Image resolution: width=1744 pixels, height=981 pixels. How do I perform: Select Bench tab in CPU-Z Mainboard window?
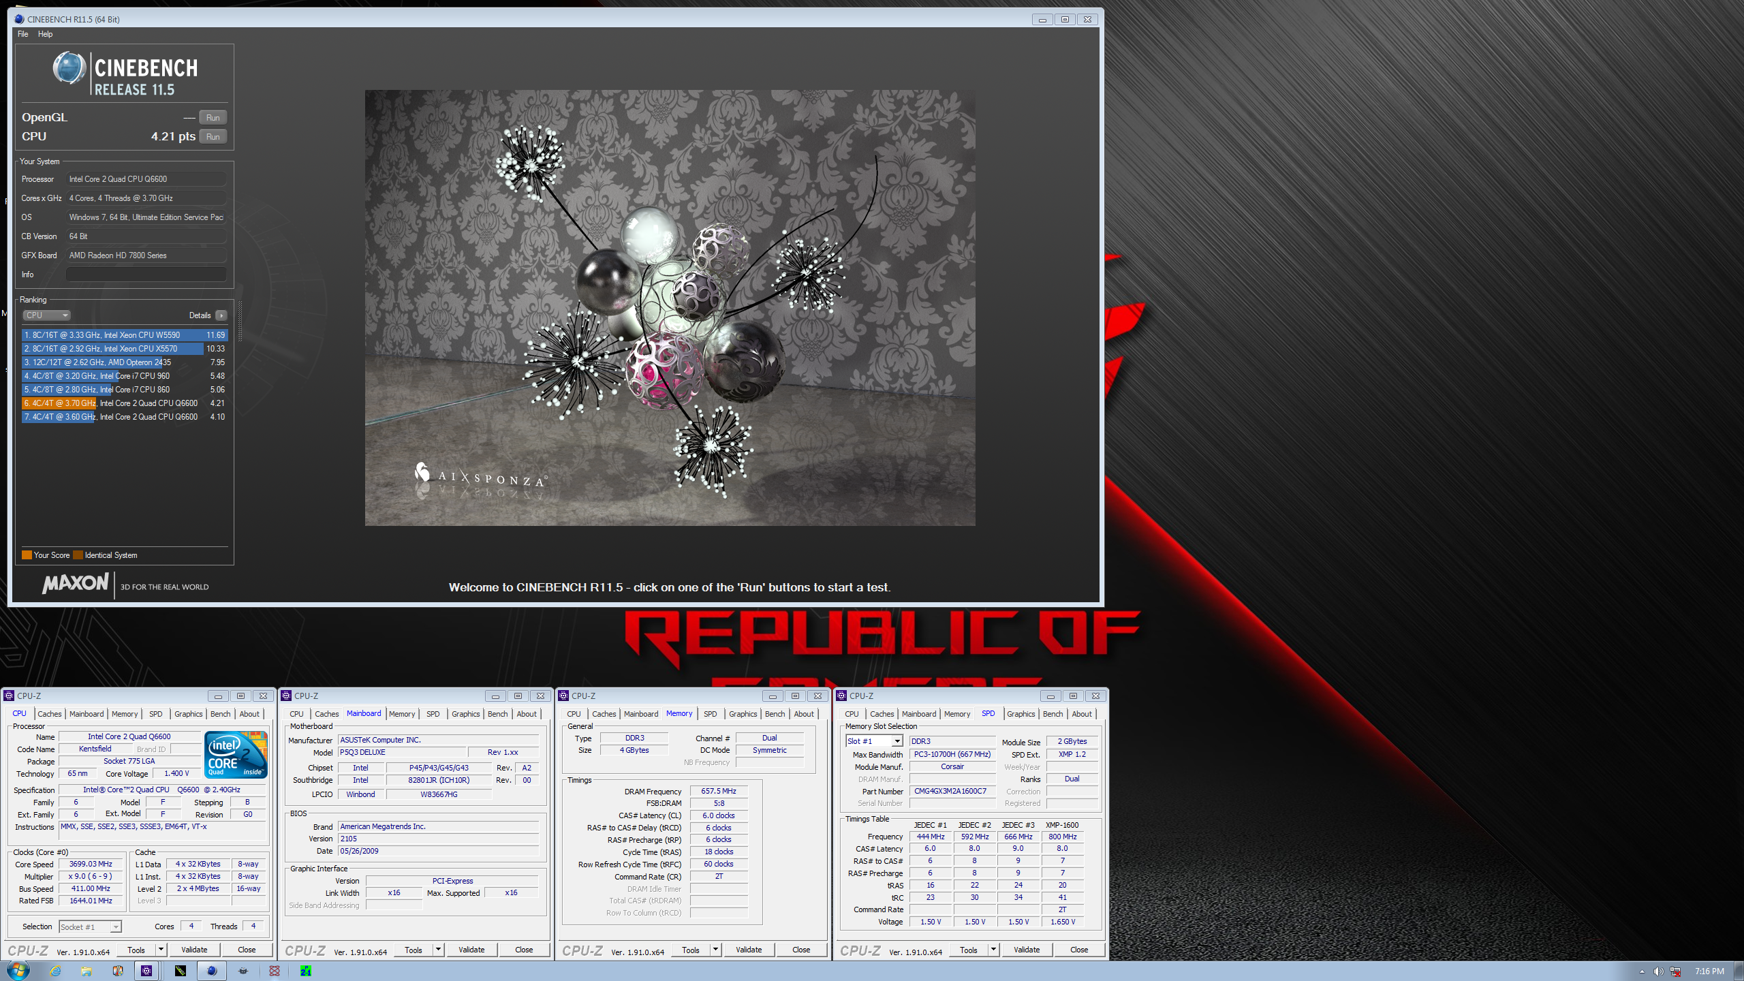(498, 714)
